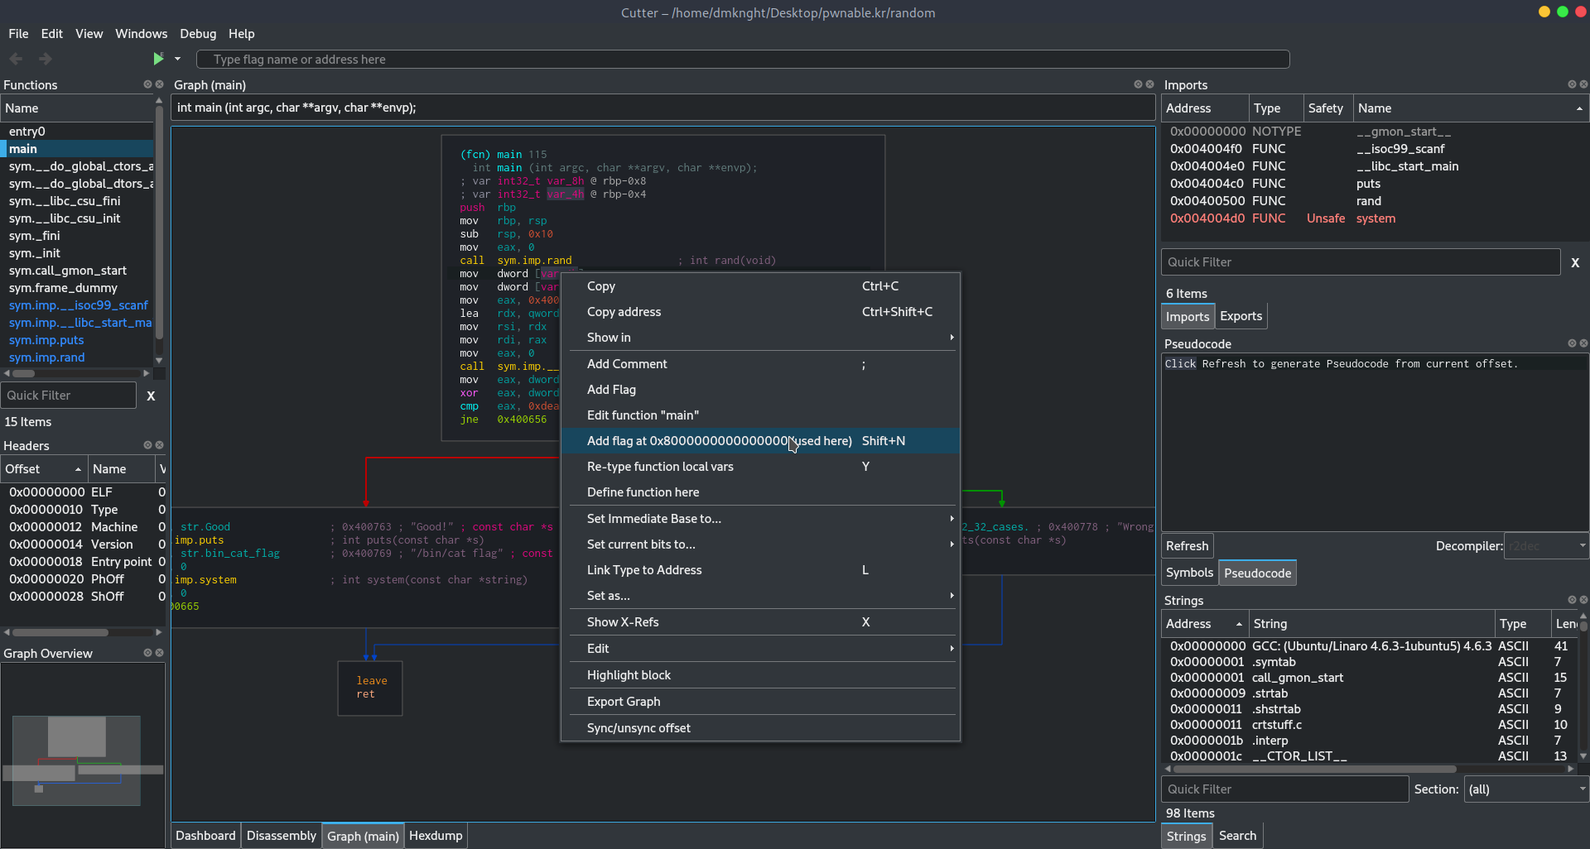Image resolution: width=1590 pixels, height=849 pixels.
Task: Switch to the Symbols tab
Action: coord(1189,573)
